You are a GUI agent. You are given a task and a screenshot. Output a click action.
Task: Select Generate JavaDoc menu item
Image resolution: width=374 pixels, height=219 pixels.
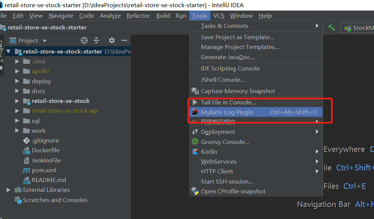point(256,57)
